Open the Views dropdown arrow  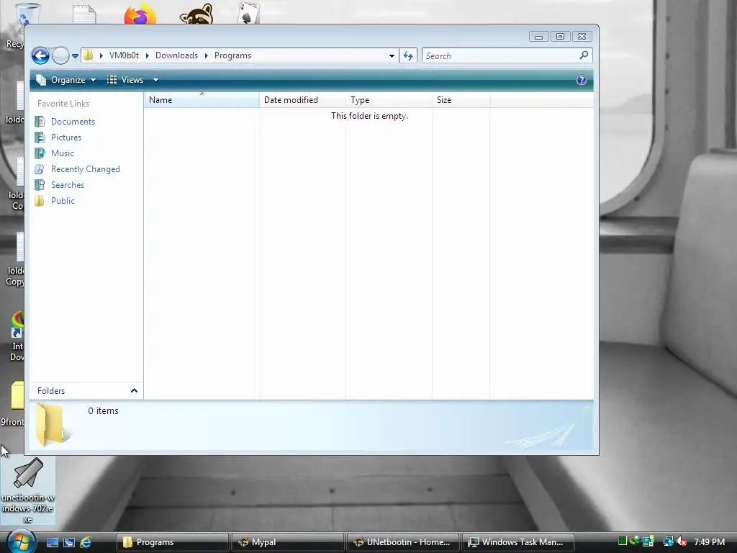pyautogui.click(x=155, y=80)
